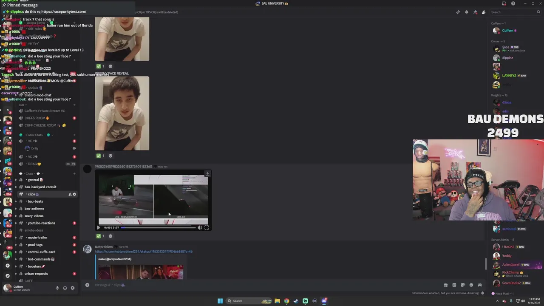Join CUFFS ROOM voice channel

(x=47, y=118)
